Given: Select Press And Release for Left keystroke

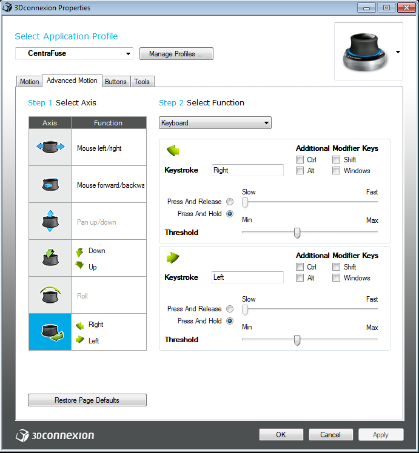Looking at the screenshot, I should tap(230, 309).
